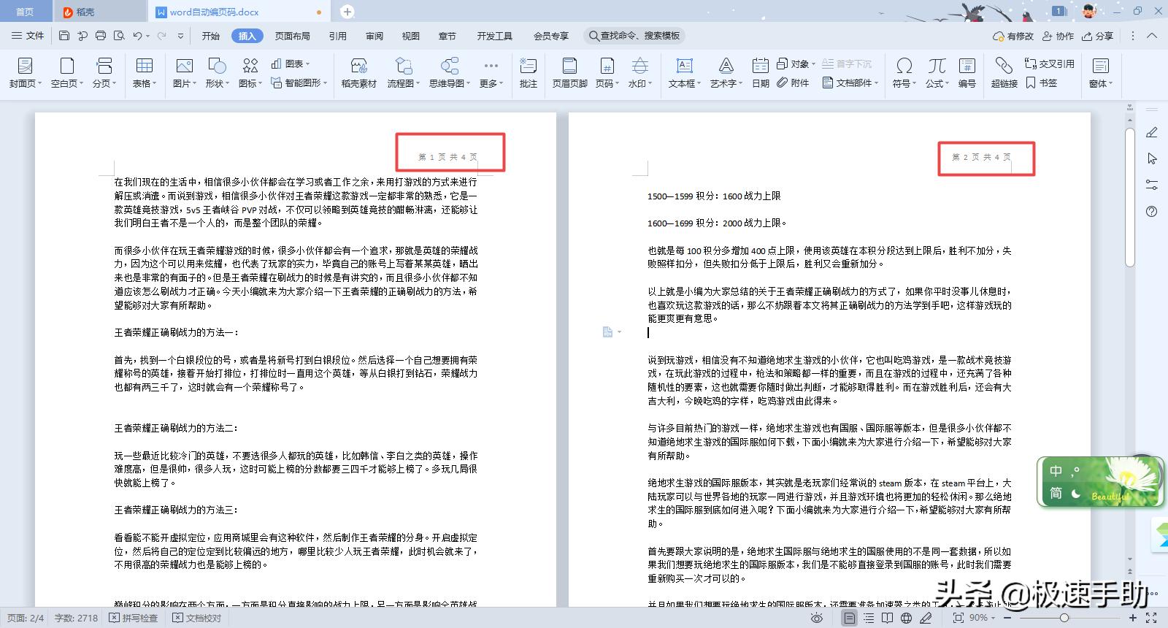Toggle full screen display in status bar
The height and width of the screenshot is (628, 1168).
coord(1151,619)
